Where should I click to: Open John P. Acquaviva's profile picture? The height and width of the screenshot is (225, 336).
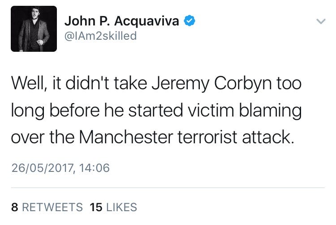34,29
